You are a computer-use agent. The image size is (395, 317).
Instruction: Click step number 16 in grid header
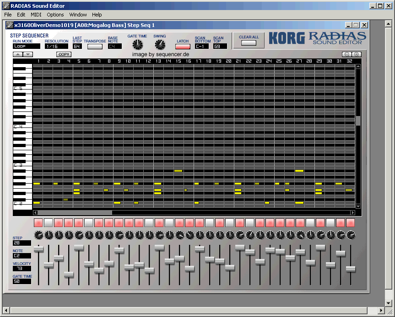coord(189,61)
